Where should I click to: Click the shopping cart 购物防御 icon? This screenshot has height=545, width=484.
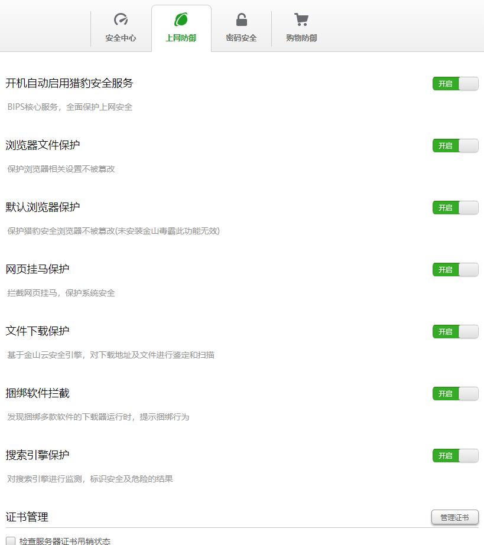(x=301, y=19)
